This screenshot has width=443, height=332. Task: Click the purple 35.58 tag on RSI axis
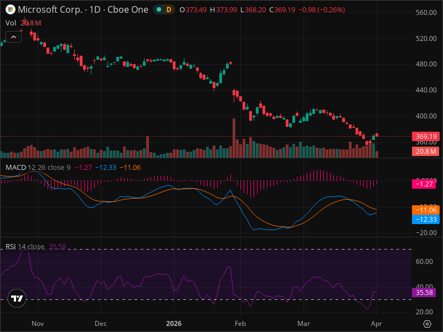[424, 293]
